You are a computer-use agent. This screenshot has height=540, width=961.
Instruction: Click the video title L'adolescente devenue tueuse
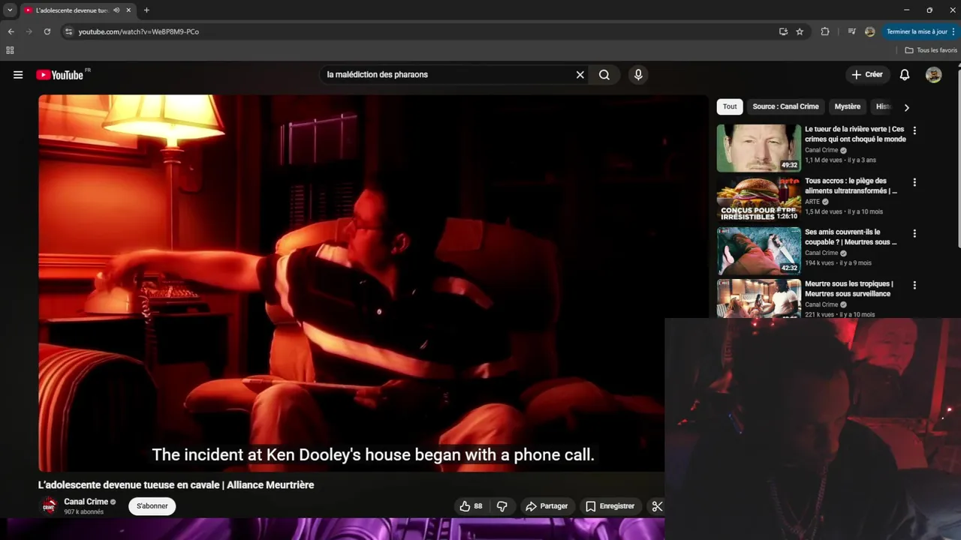[176, 485]
